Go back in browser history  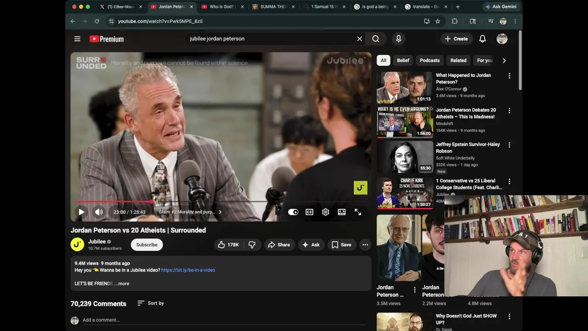point(73,21)
